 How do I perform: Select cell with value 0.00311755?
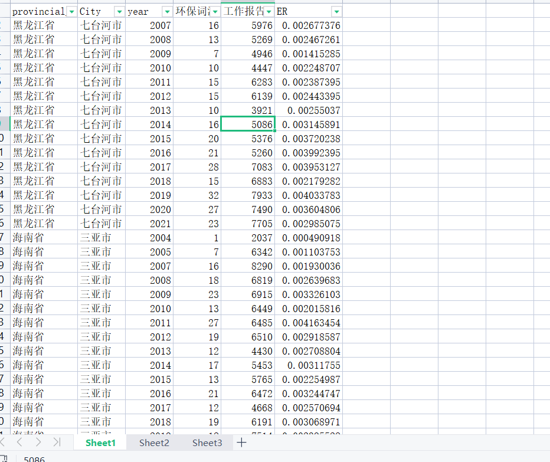click(309, 365)
